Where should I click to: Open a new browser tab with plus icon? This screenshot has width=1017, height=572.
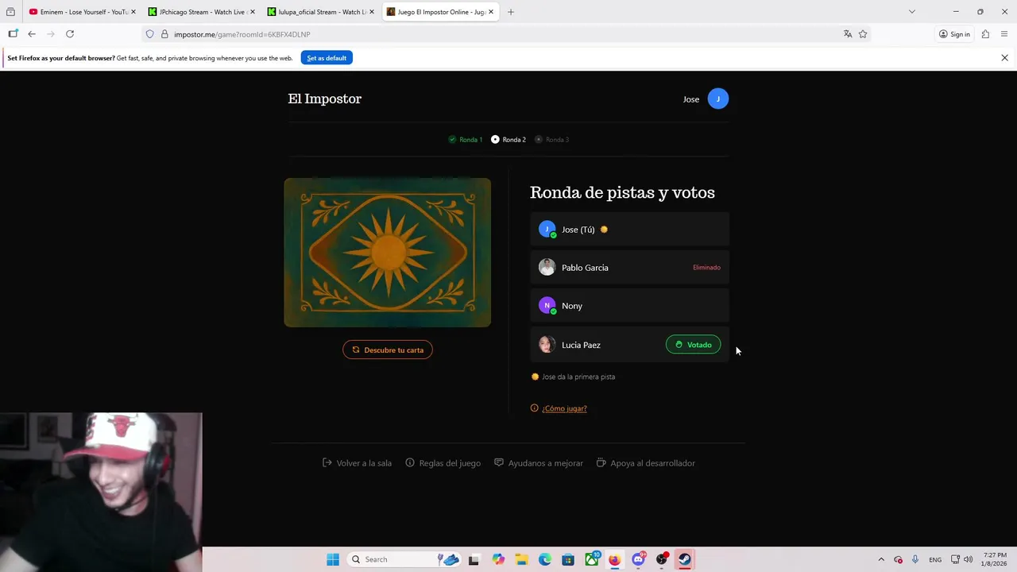pos(511,12)
